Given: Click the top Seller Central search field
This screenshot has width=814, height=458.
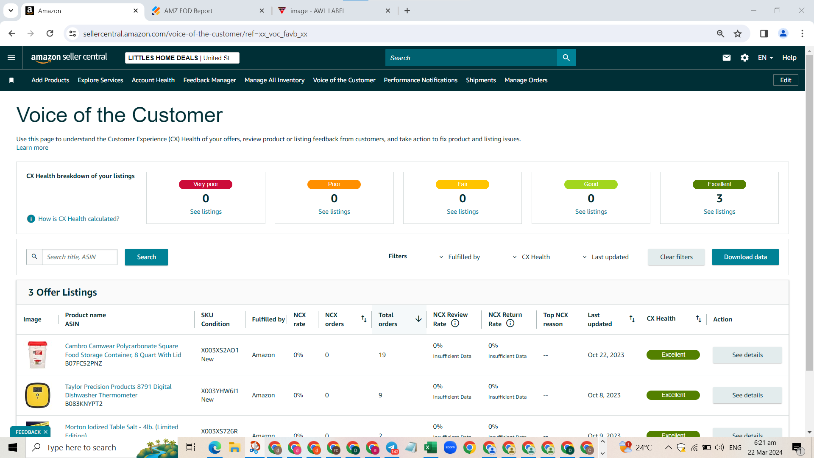Looking at the screenshot, I should click(471, 58).
